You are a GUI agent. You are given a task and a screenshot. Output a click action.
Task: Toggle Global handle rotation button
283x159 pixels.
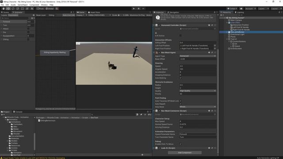[50, 9]
